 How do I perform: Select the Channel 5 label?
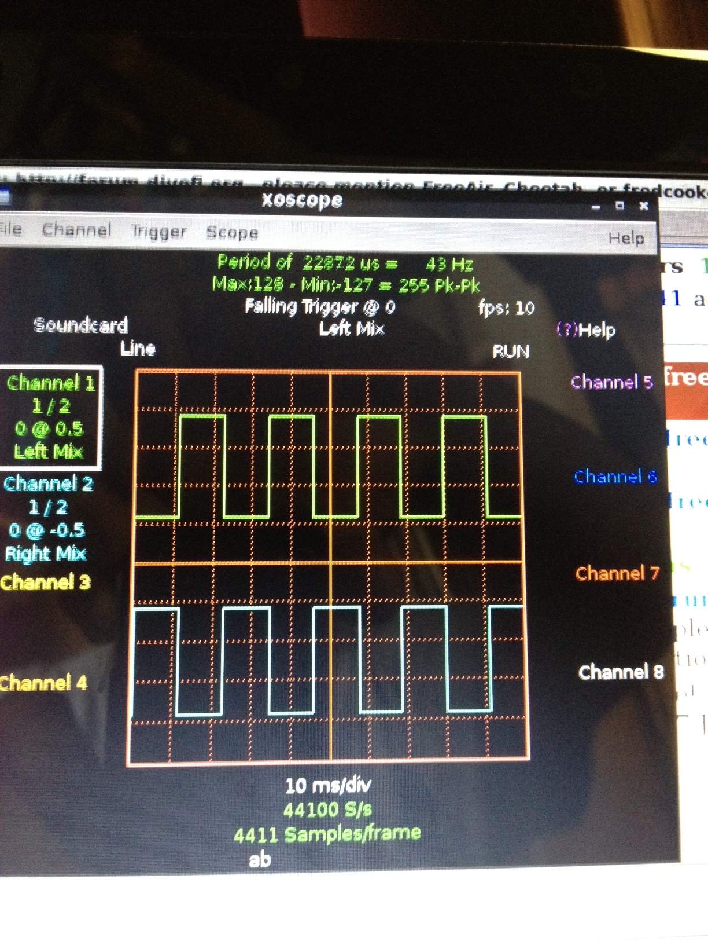coord(611,382)
